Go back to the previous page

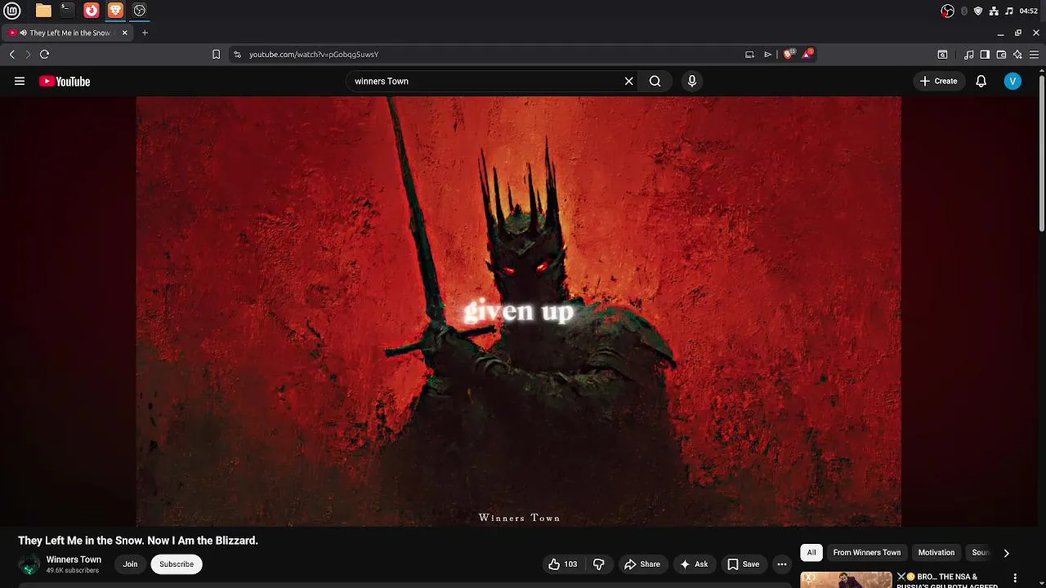point(12,55)
